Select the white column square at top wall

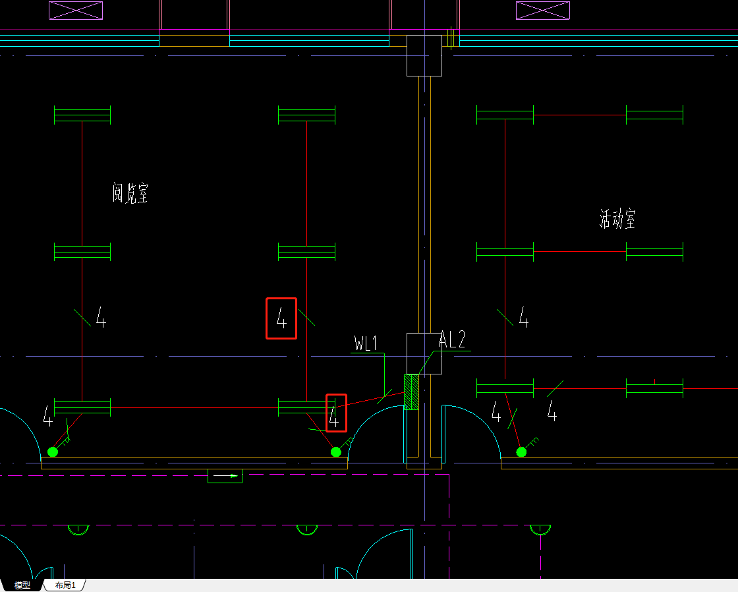[424, 55]
